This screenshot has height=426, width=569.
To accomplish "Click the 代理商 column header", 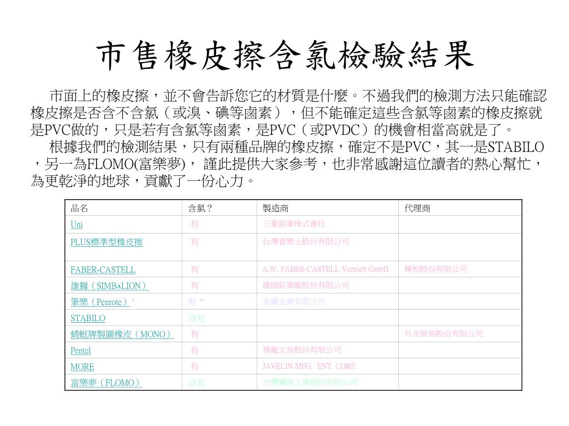I will [417, 208].
